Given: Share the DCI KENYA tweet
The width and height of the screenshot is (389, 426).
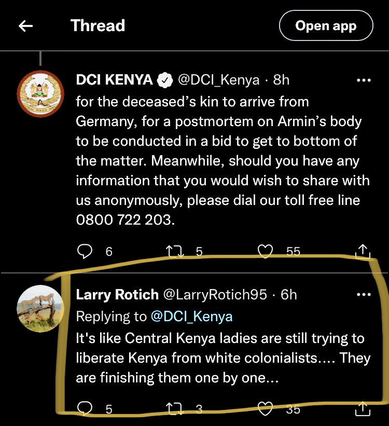Looking at the screenshot, I should 363,252.
